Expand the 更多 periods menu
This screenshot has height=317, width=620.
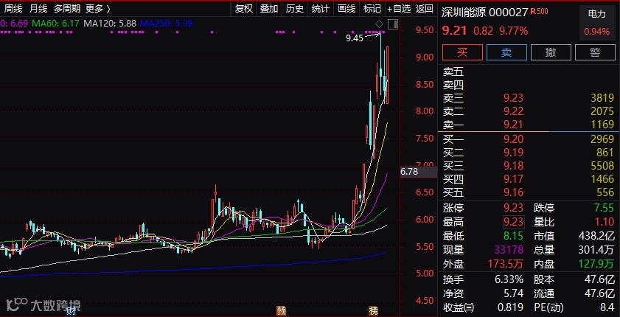point(98,8)
